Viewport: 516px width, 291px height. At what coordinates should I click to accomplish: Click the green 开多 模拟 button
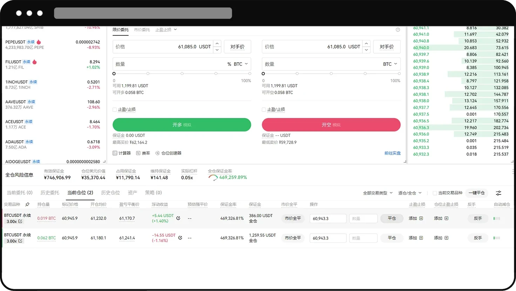pyautogui.click(x=182, y=125)
